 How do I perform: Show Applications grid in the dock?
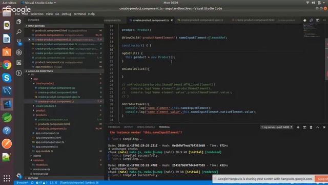coord(7,178)
